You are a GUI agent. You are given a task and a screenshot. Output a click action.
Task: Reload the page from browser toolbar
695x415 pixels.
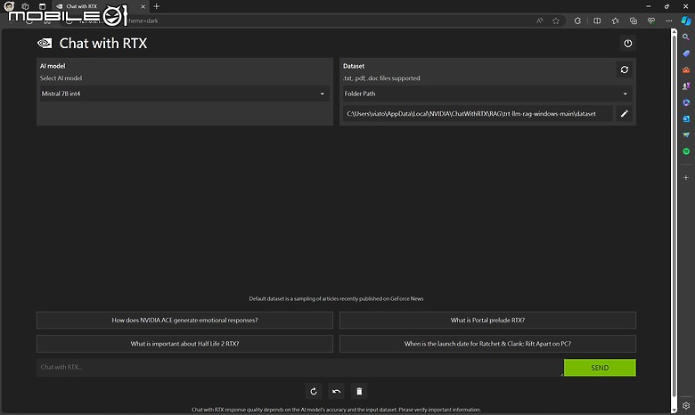[577, 20]
